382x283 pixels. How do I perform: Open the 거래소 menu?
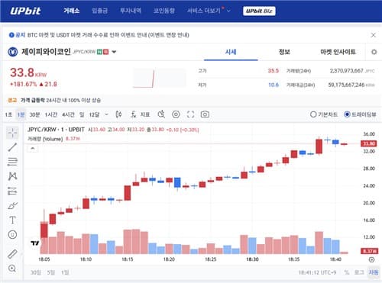tap(71, 11)
